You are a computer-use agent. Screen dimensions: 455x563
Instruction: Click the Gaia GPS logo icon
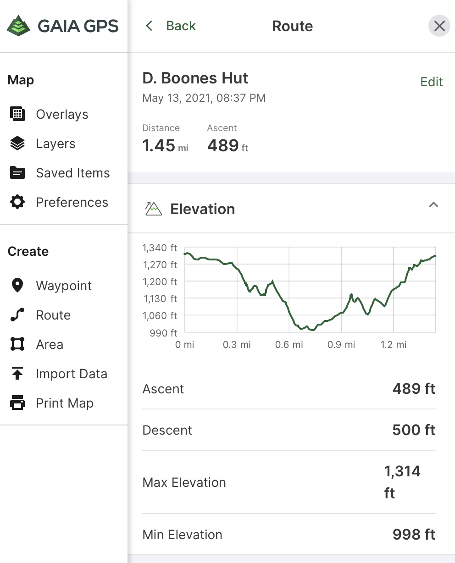click(18, 26)
